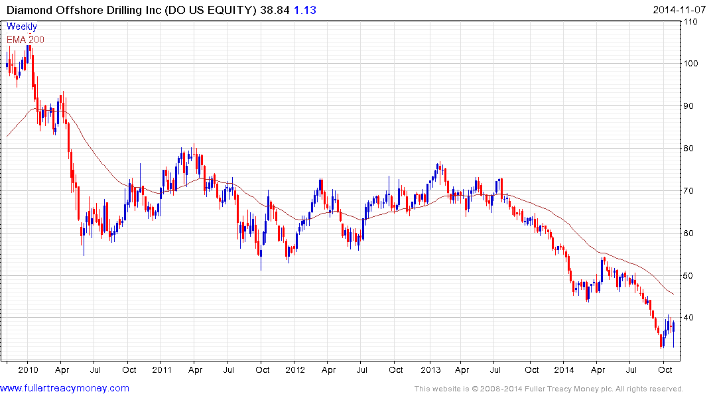Image resolution: width=713 pixels, height=398 pixels.
Task: Select the 2010 label on the time axis
Action: (28, 369)
